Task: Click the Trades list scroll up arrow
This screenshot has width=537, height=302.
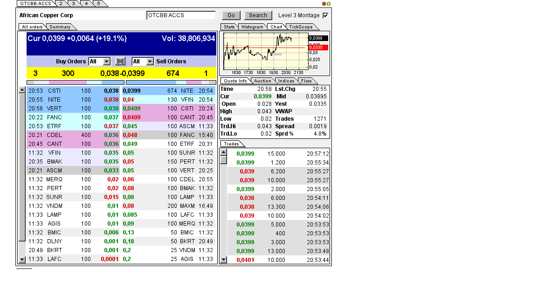Action: [x=224, y=152]
